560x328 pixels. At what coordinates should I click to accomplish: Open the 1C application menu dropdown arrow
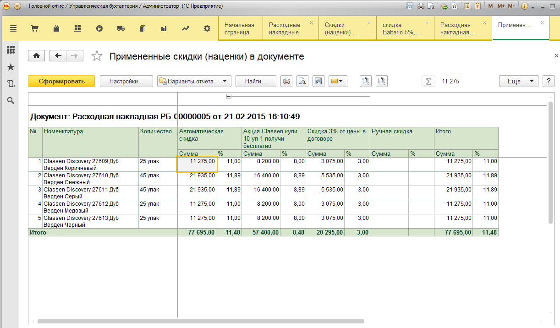[17, 6]
